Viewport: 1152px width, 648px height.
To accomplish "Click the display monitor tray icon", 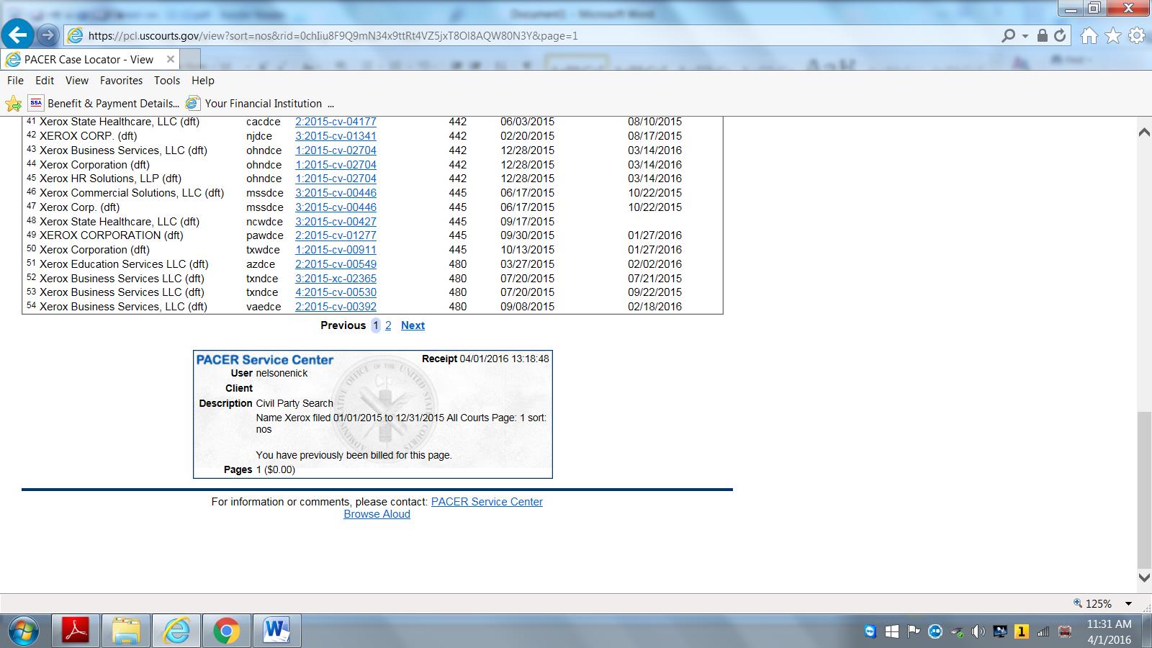I will tap(999, 631).
